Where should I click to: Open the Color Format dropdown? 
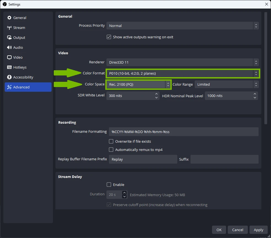[x=183, y=73]
